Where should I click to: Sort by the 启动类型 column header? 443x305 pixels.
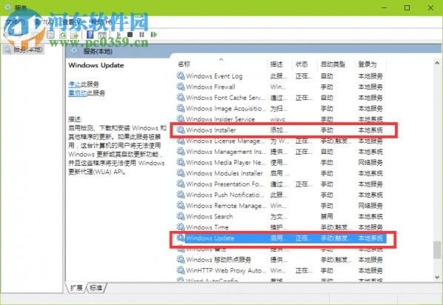333,64
